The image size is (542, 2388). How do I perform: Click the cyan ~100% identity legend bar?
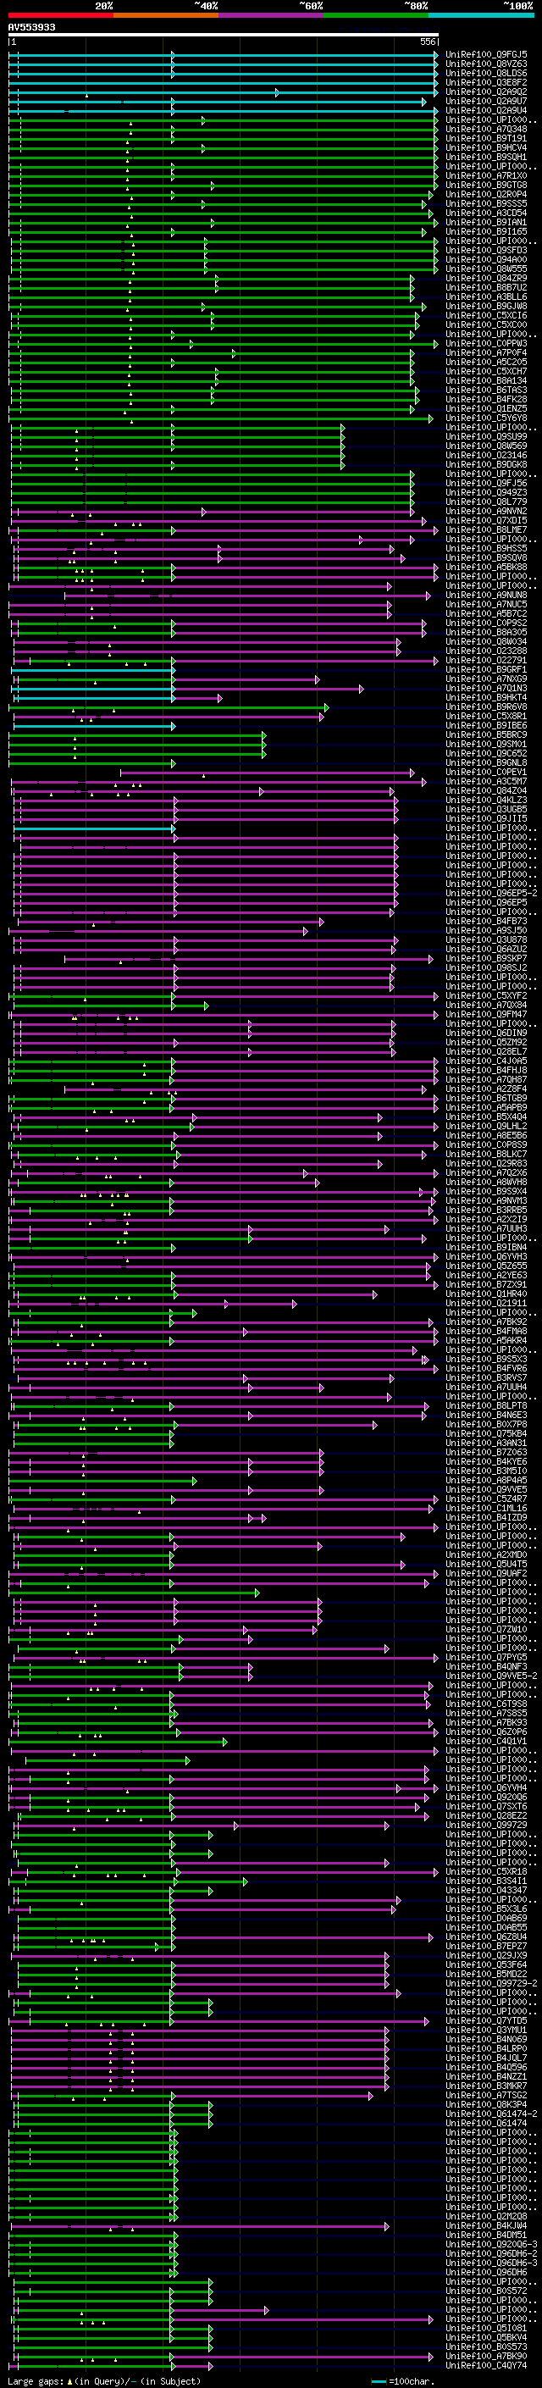[x=481, y=15]
